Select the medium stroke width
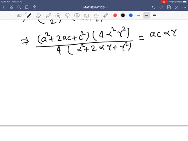Screen dimensions: 188x141 pos(146,15)
